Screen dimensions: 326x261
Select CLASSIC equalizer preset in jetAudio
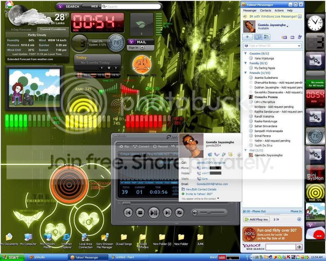click(149, 183)
